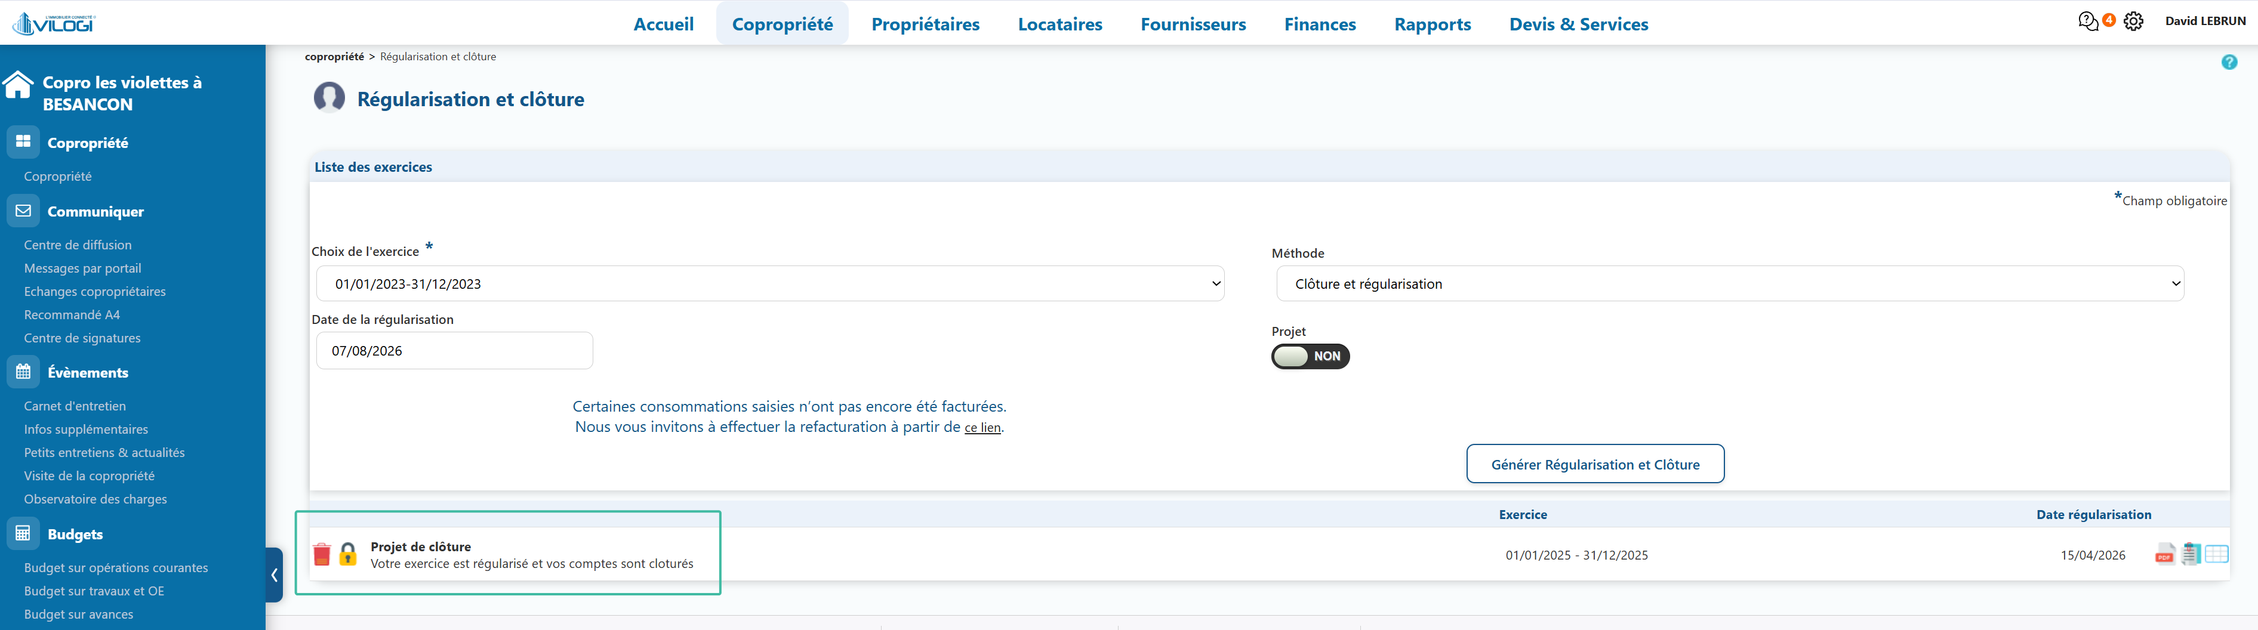This screenshot has width=2258, height=630.
Task: Open Messages par portail in sidebar
Action: click(82, 268)
